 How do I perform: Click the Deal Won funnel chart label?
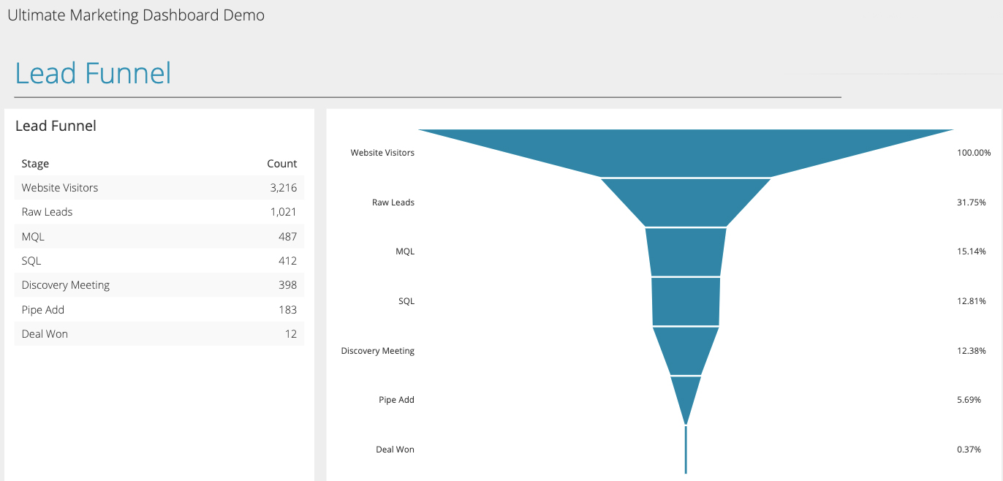[x=395, y=450]
